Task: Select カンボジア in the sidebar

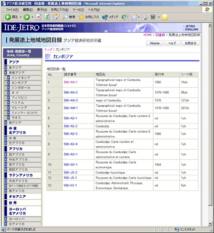Action: point(24,83)
